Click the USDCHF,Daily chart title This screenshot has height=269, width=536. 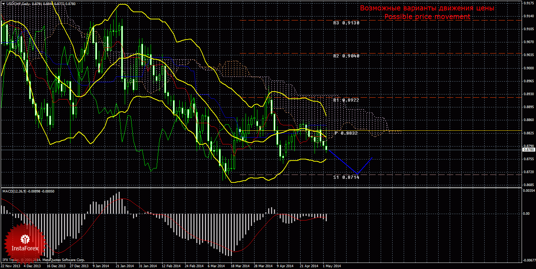[18, 4]
